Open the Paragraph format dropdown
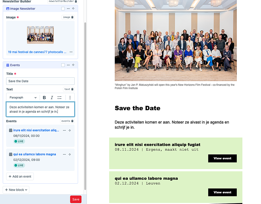The image size is (261, 204). tap(23, 98)
